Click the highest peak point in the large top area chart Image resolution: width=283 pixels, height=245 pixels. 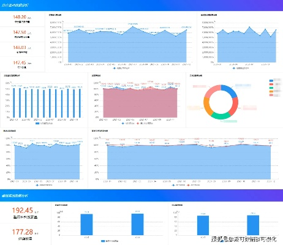coord(133,26)
